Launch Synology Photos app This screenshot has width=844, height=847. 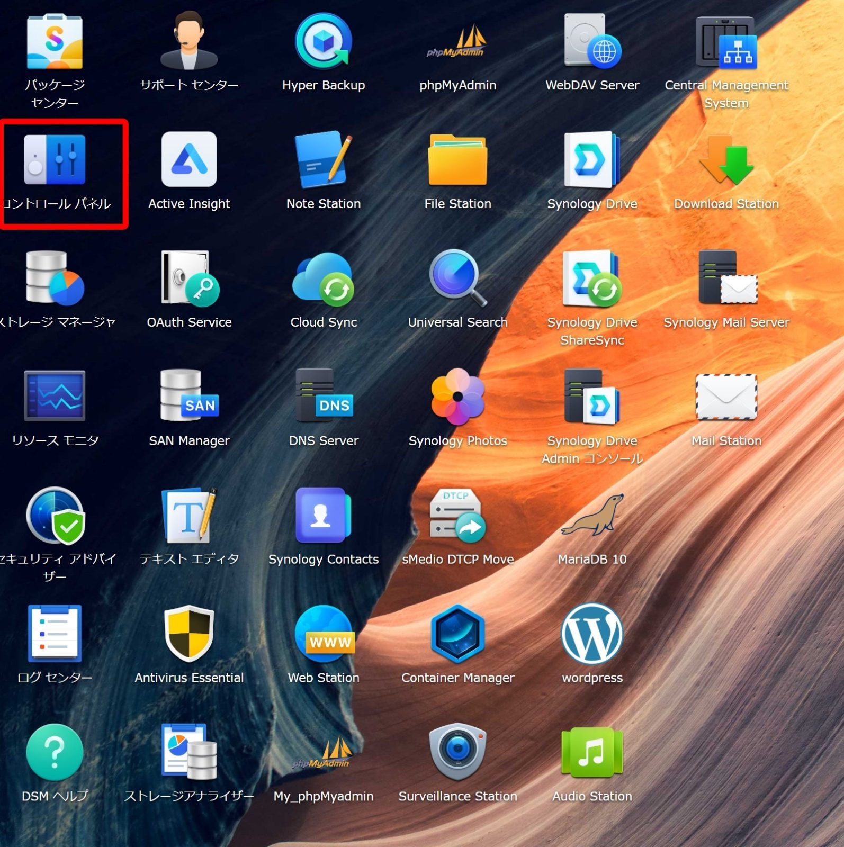(x=457, y=397)
